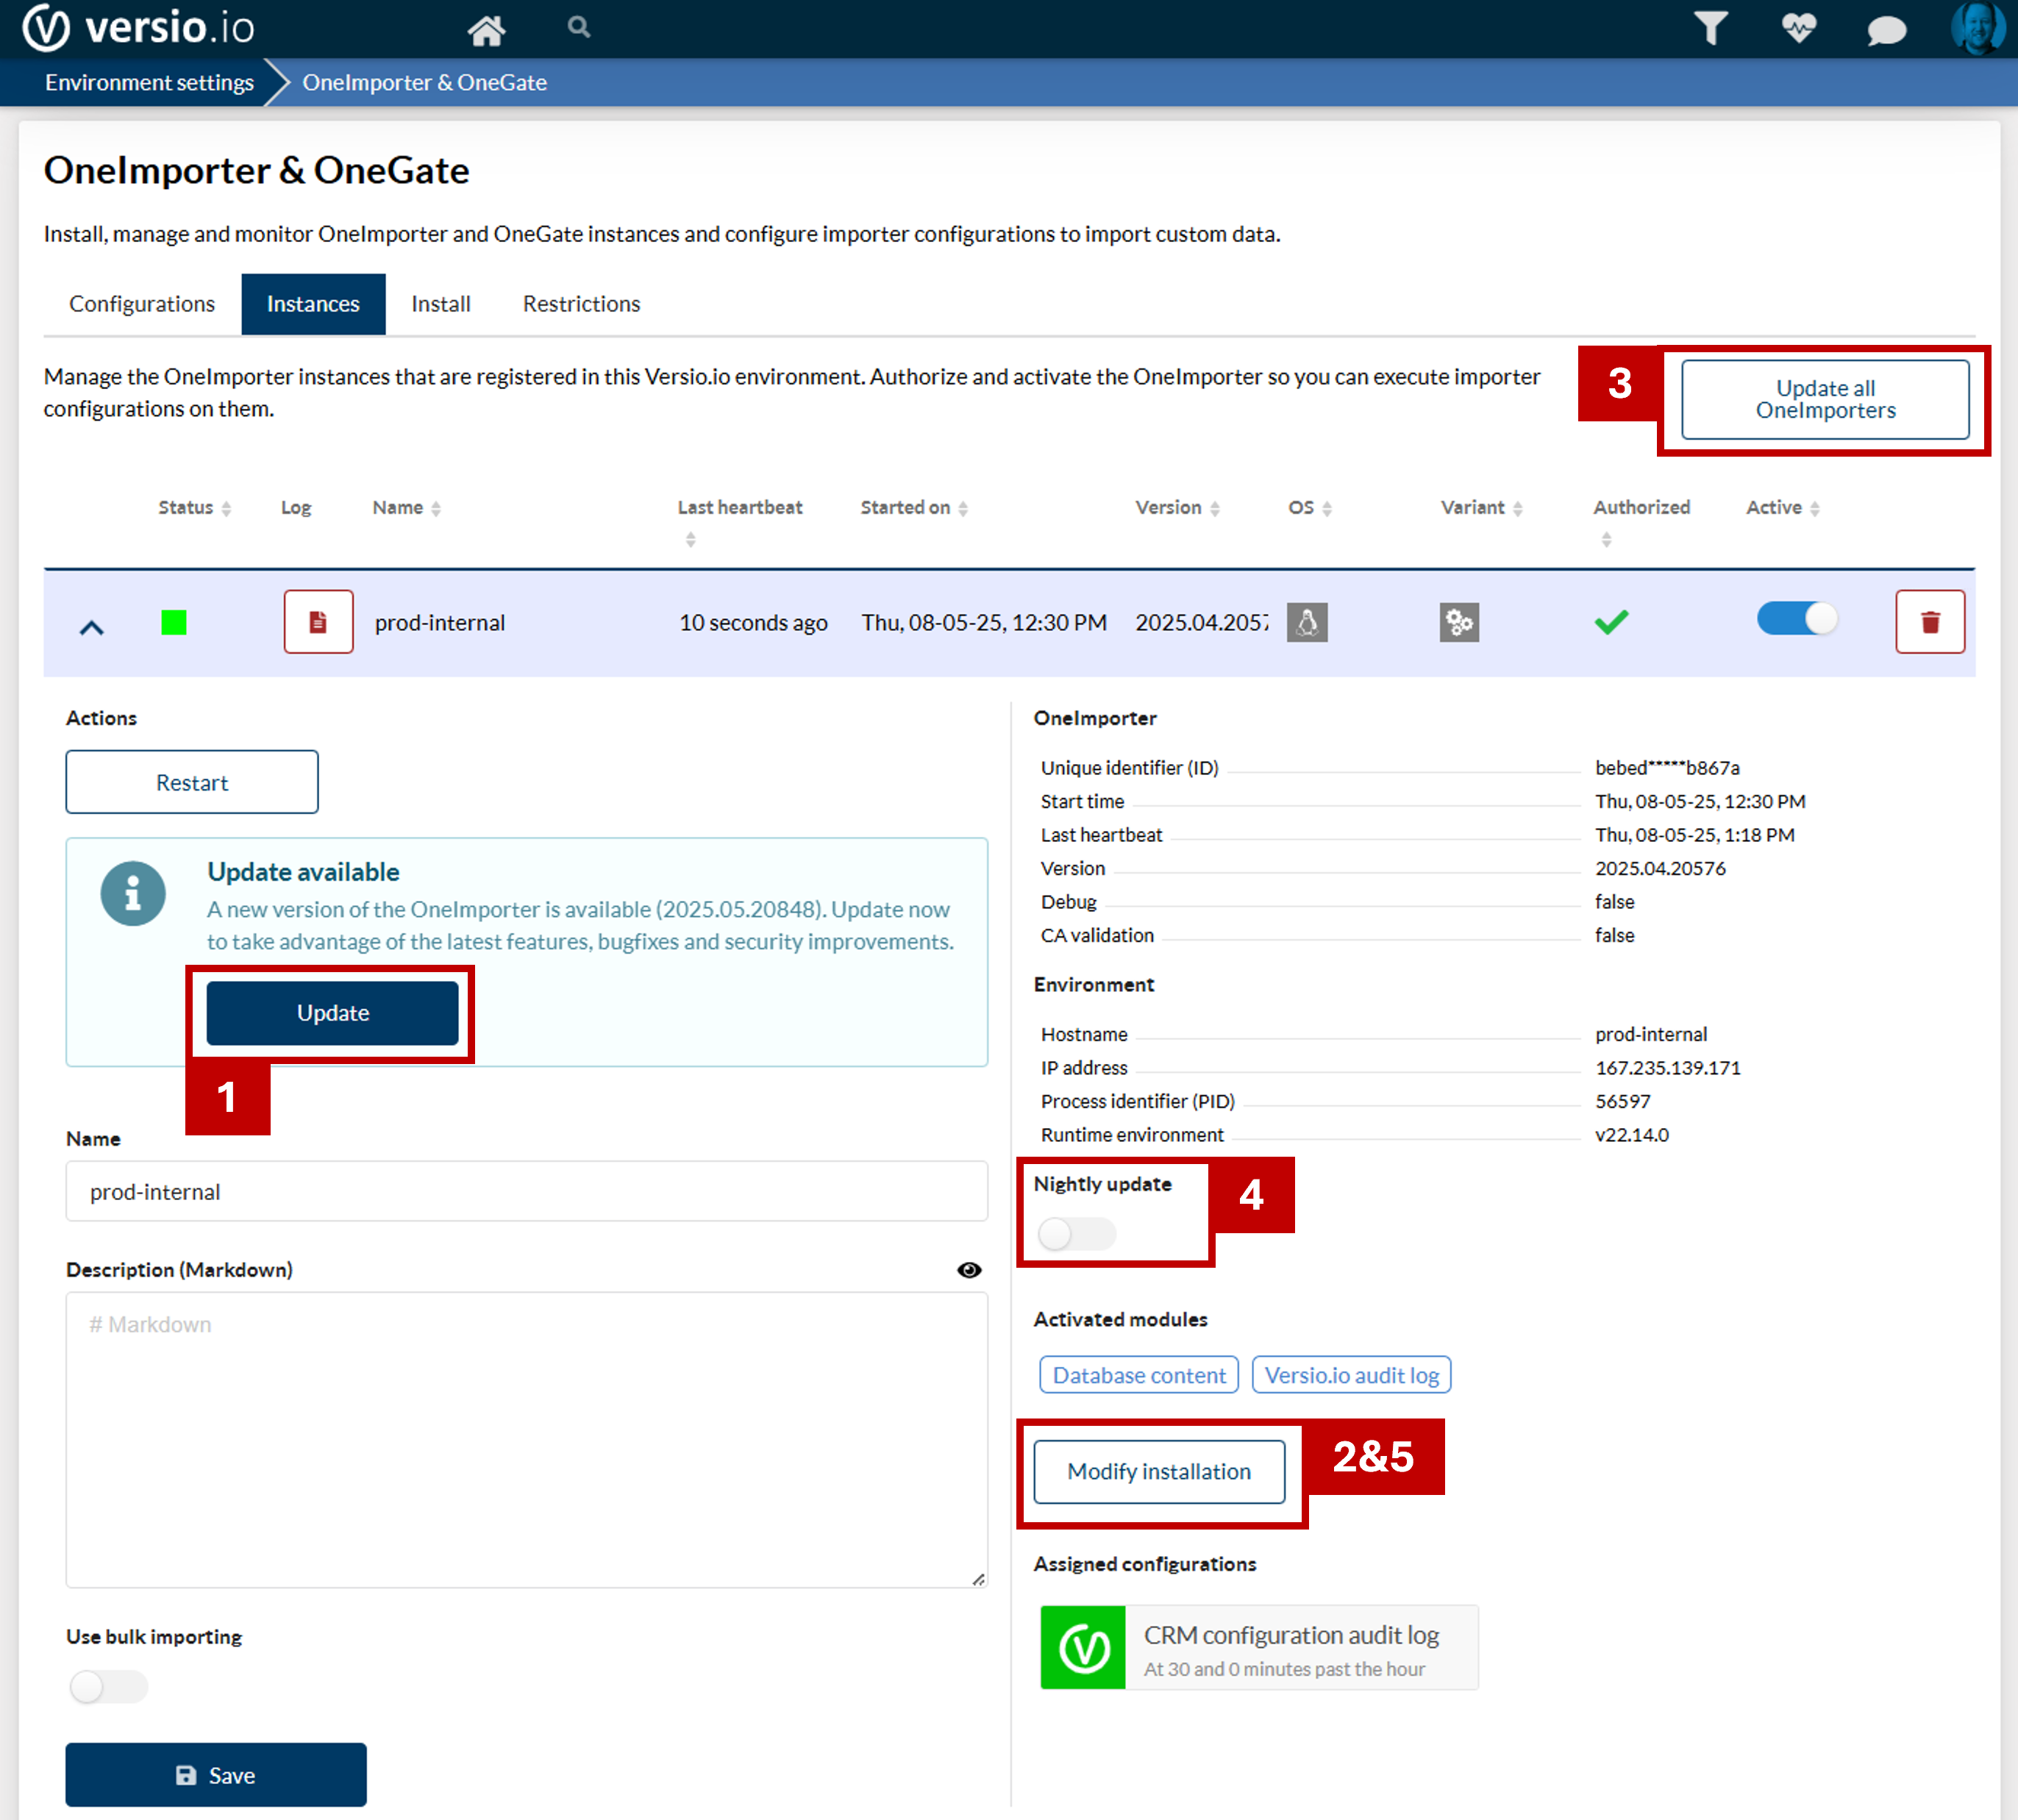Open the filter funnel icon
Image resolution: width=2018 pixels, height=1820 pixels.
pos(1711,28)
